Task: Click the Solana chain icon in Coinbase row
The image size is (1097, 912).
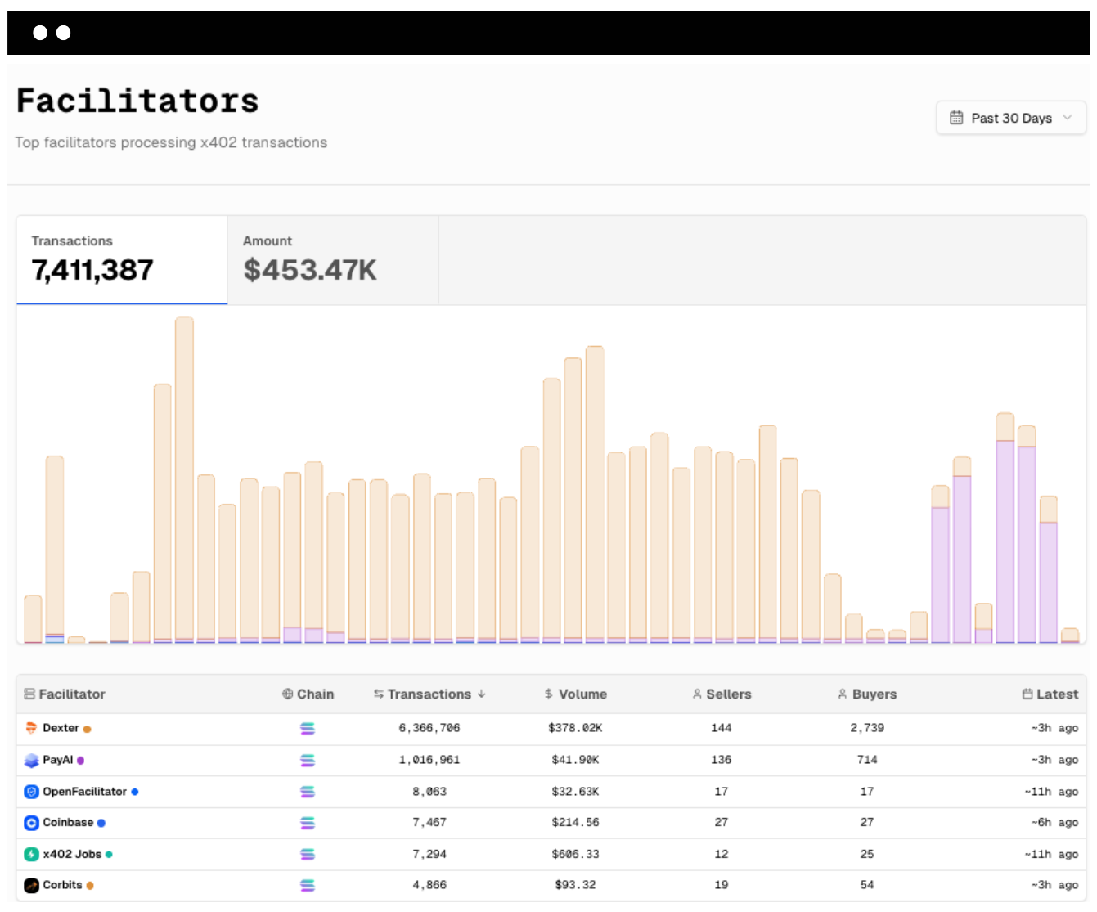Action: [x=308, y=823]
